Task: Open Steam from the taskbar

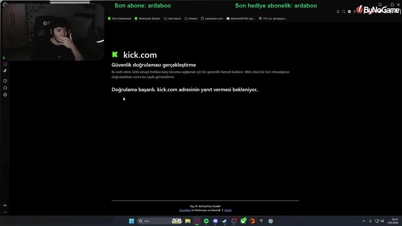Action: pos(225,221)
